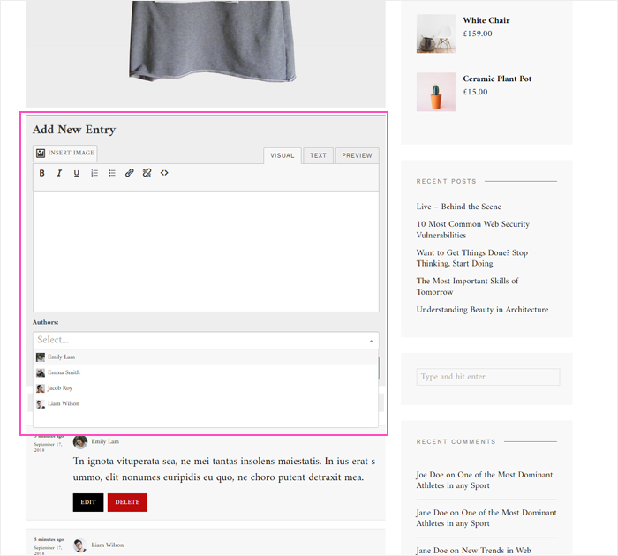The height and width of the screenshot is (556, 618).
Task: Open Jane Doe's comment on Dominant Athletes
Action: (486, 518)
